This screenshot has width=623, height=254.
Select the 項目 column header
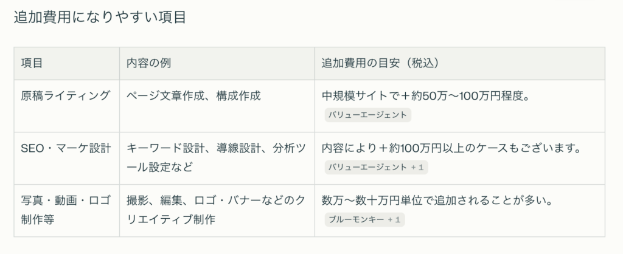click(32, 63)
